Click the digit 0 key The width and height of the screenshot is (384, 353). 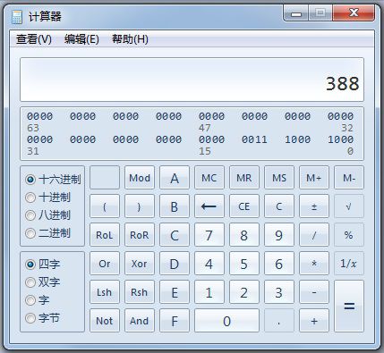(x=226, y=321)
